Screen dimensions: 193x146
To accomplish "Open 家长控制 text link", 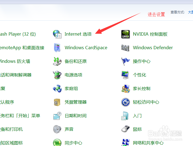I will click(142, 89).
